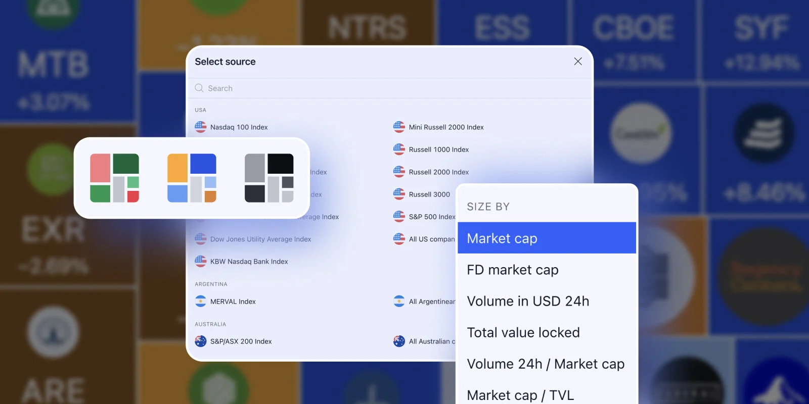Click the flag icon next to Russell 3000
This screenshot has width=809, height=404.
coord(399,194)
